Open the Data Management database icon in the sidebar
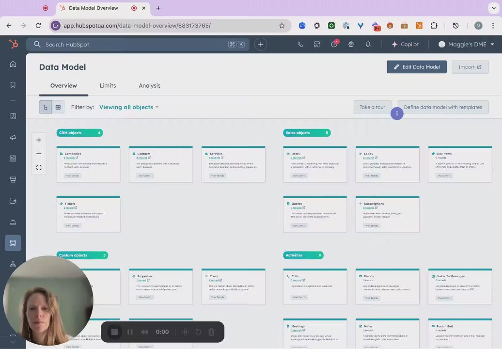Screen dimensions: 502x349 (x=13, y=243)
